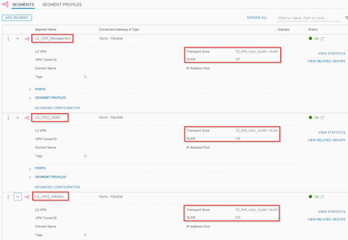Select the Segments tab
The image size is (348, 240).
pyautogui.click(x=23, y=4)
